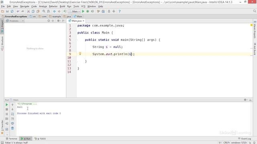Image resolution: width=257 pixels, height=144 pixels.
Task: Run Main with the green toolbar play
Action: pyautogui.click(x=83, y=11)
